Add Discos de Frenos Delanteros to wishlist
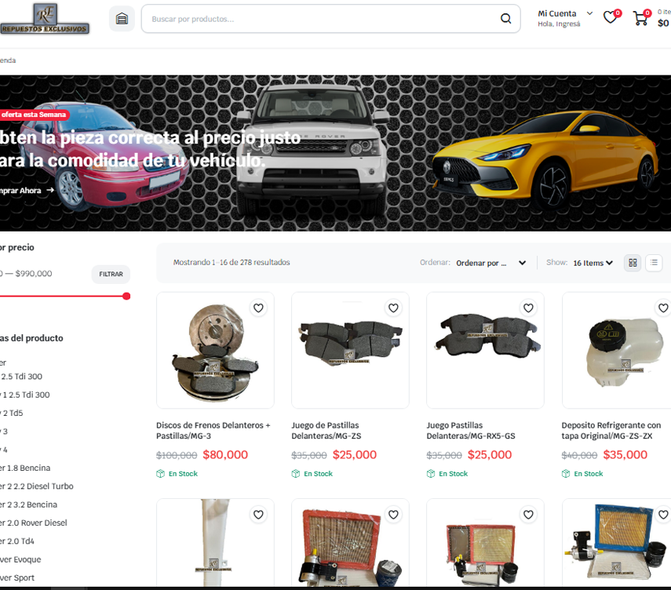The image size is (671, 590). 258,308
